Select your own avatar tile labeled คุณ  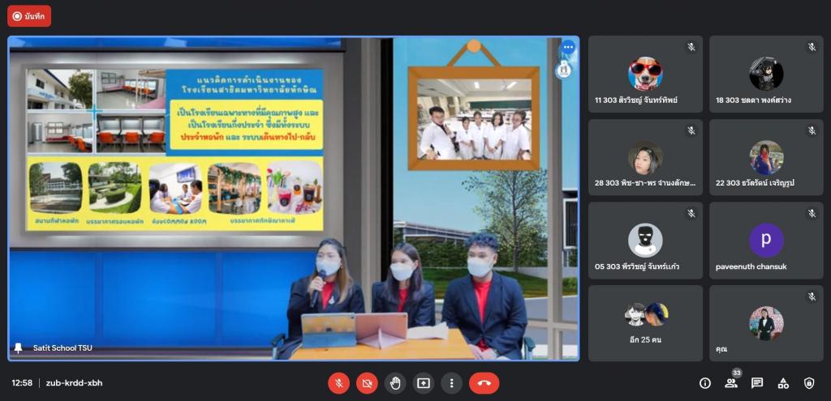766,323
